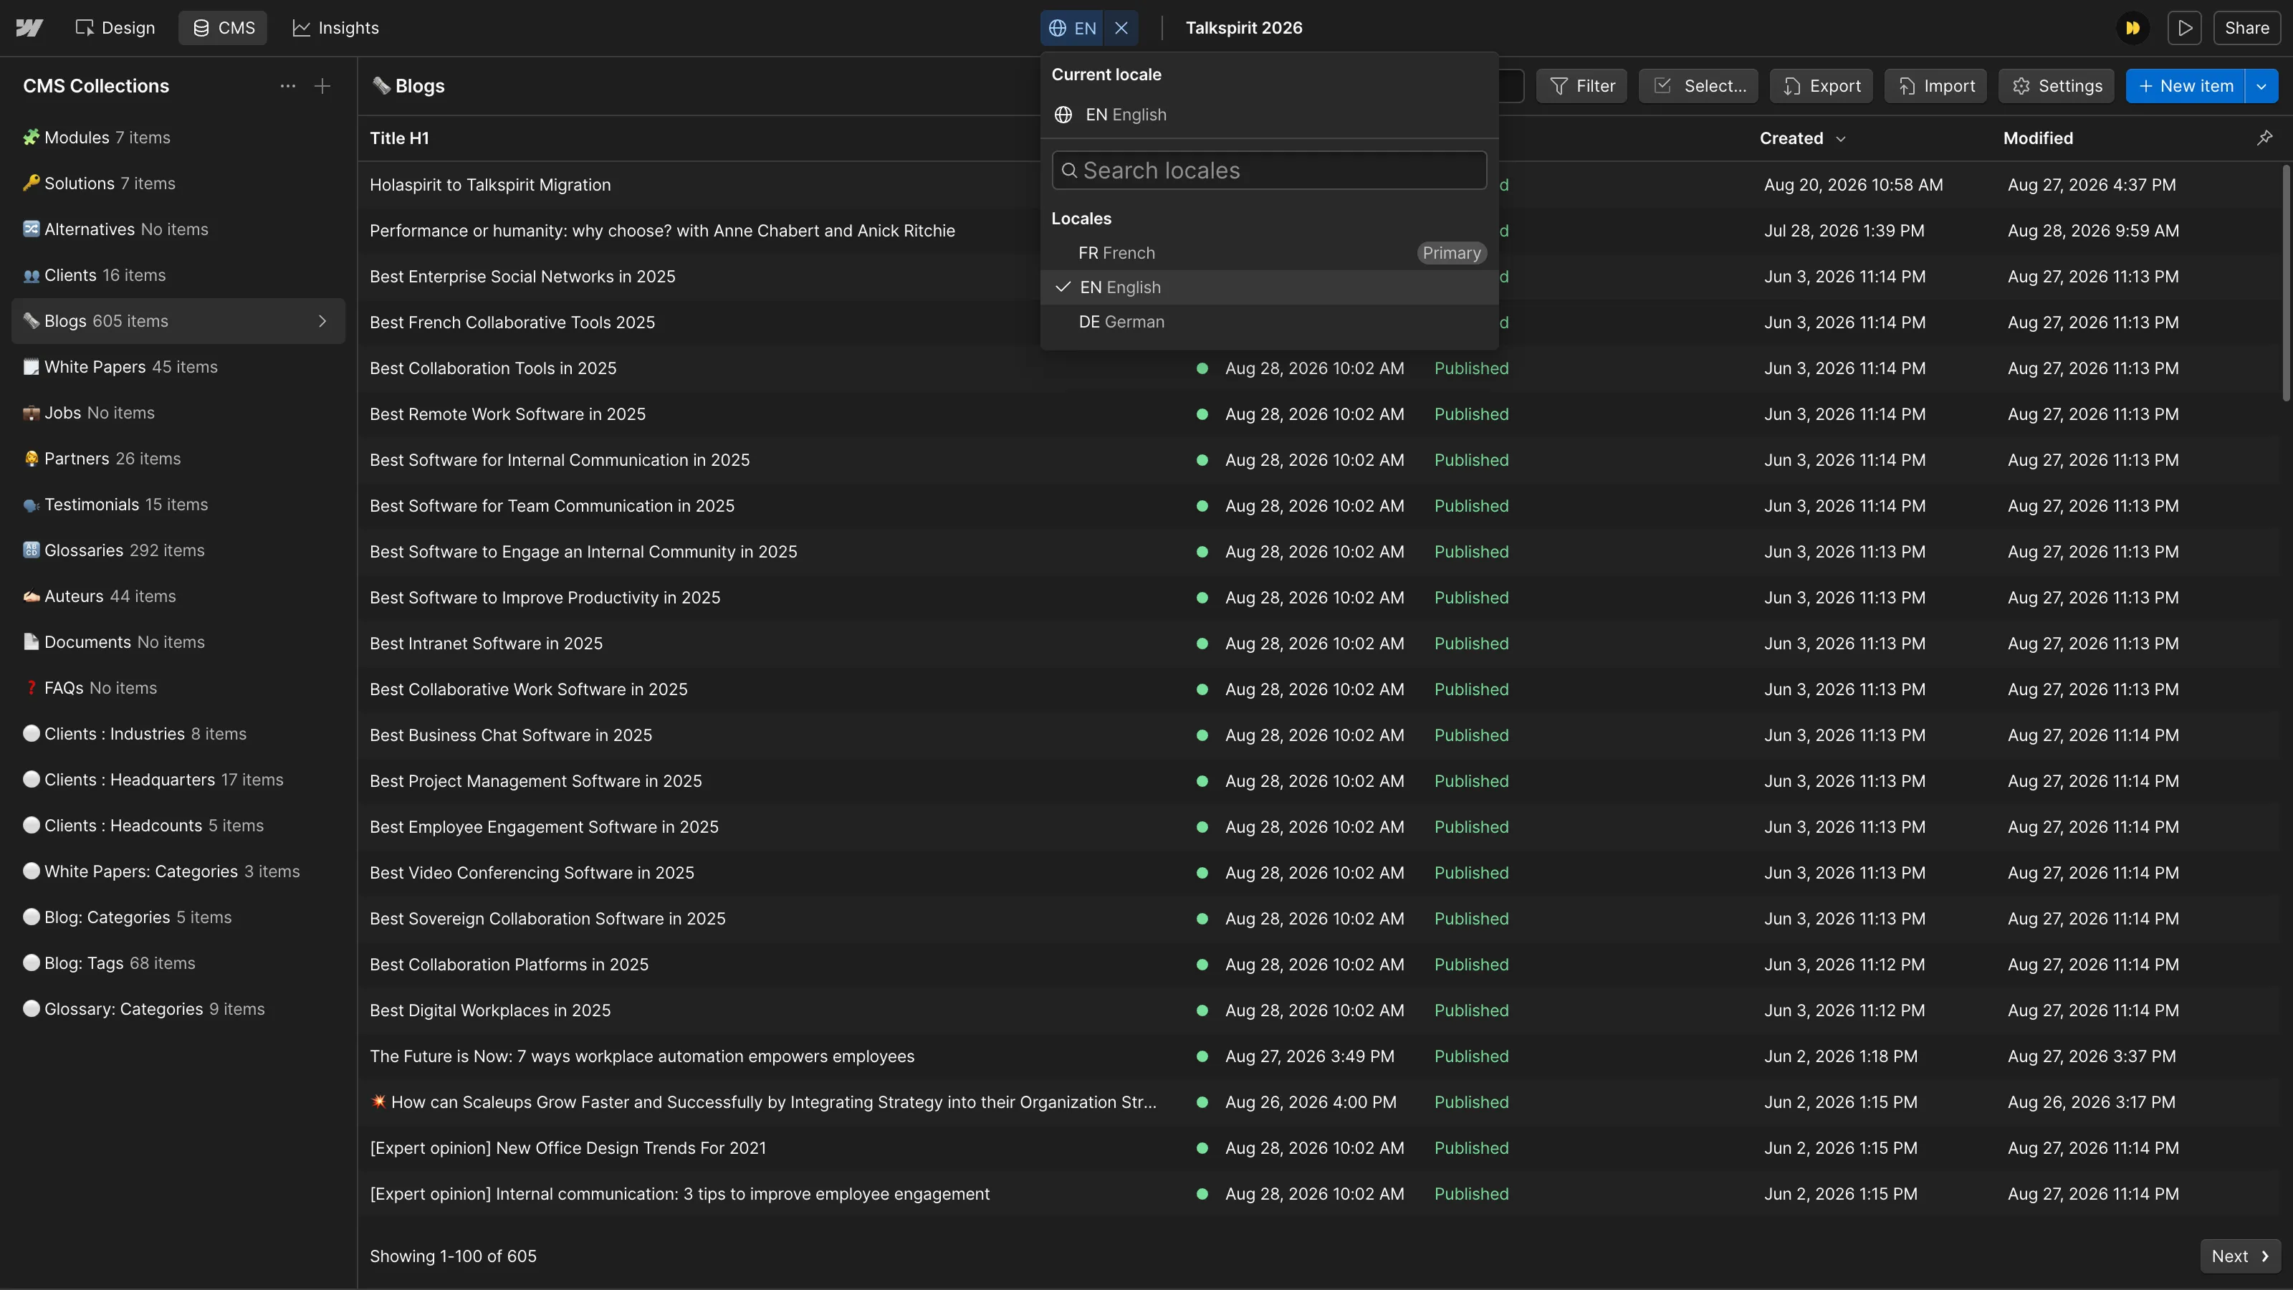Screen dimensions: 2293x1290
Task: Open the Auteurs collection
Action: point(178,596)
